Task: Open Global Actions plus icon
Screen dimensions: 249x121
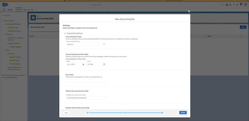Action: click(227, 5)
